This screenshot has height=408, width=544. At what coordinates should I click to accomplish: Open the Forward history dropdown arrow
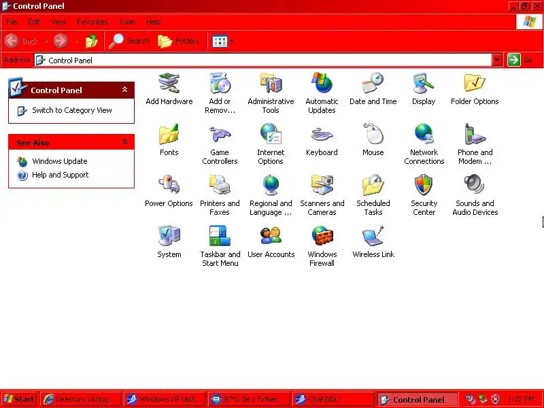77,41
